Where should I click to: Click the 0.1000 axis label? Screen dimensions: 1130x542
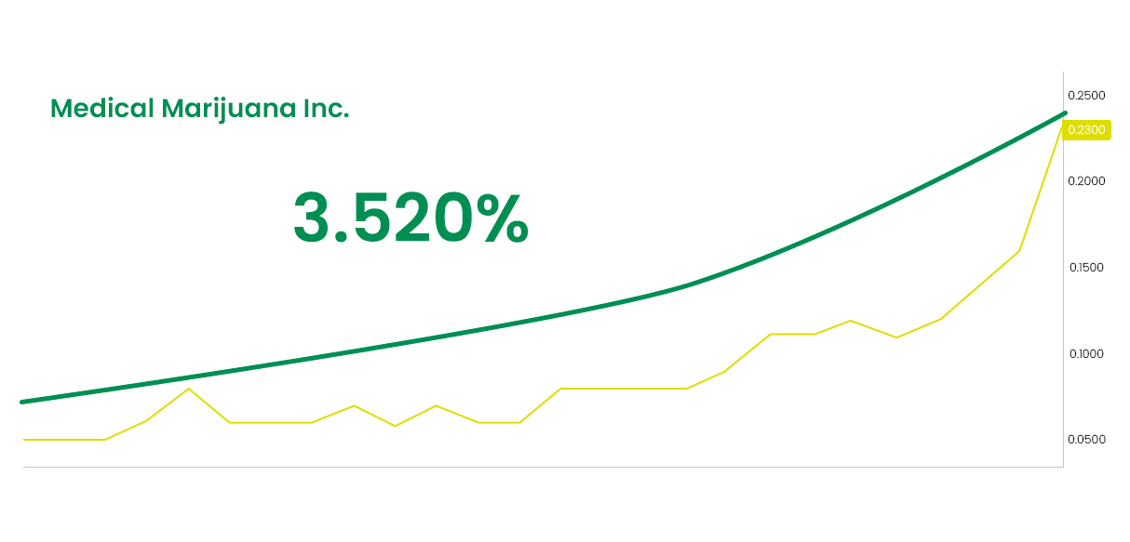click(1086, 354)
